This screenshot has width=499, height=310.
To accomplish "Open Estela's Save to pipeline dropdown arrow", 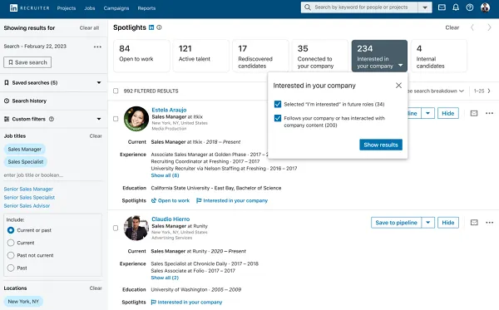I will tap(428, 113).
